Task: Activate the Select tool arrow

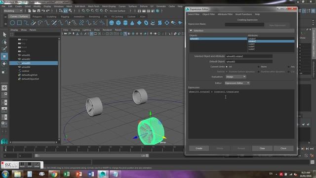Action: 4,35
